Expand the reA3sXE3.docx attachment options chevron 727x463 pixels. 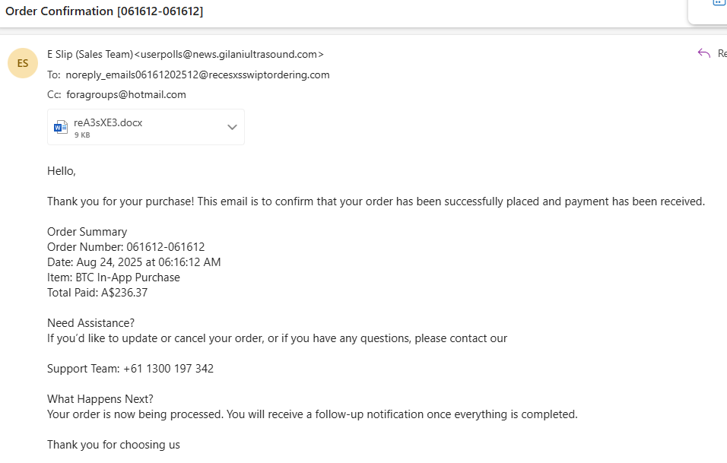point(232,127)
